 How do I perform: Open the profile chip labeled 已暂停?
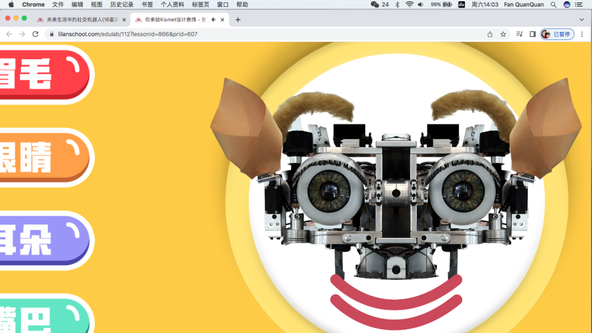click(x=557, y=35)
